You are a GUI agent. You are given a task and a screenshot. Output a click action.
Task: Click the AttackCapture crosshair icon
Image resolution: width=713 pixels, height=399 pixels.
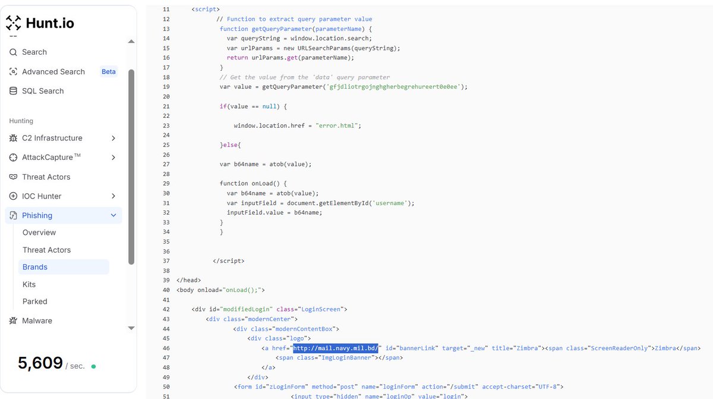click(x=13, y=158)
